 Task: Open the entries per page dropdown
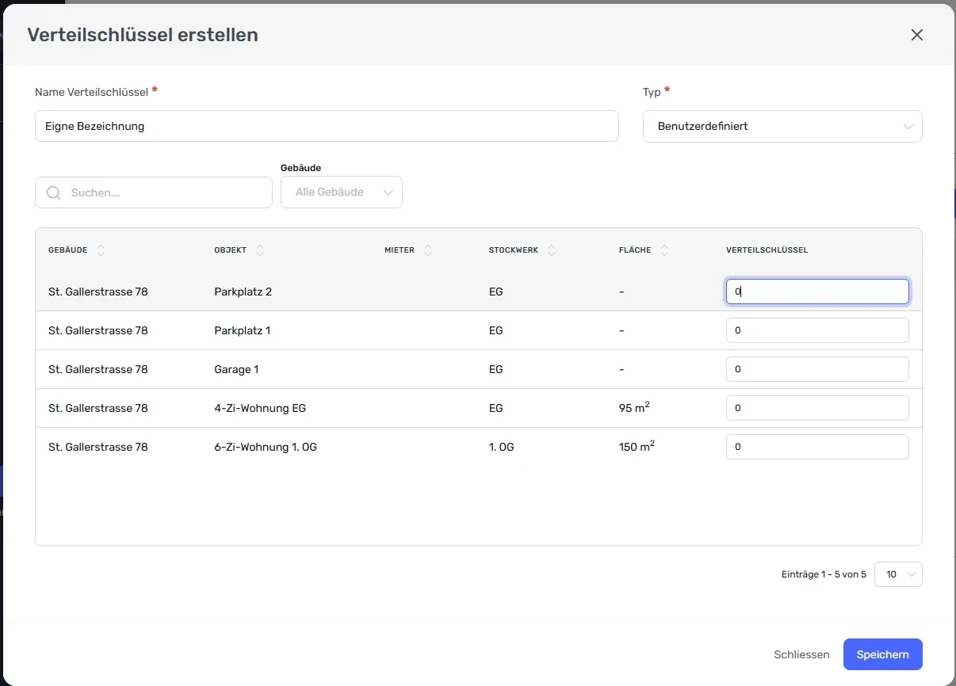pos(898,574)
